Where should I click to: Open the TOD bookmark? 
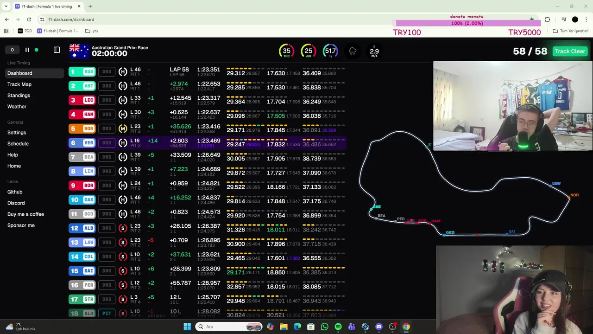click(25, 31)
